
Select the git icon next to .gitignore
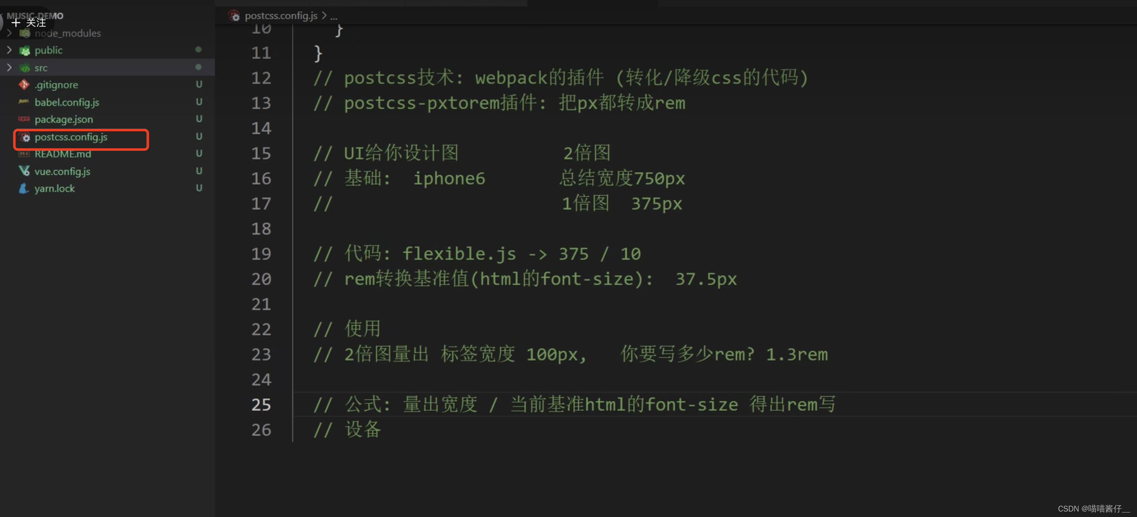click(x=23, y=85)
